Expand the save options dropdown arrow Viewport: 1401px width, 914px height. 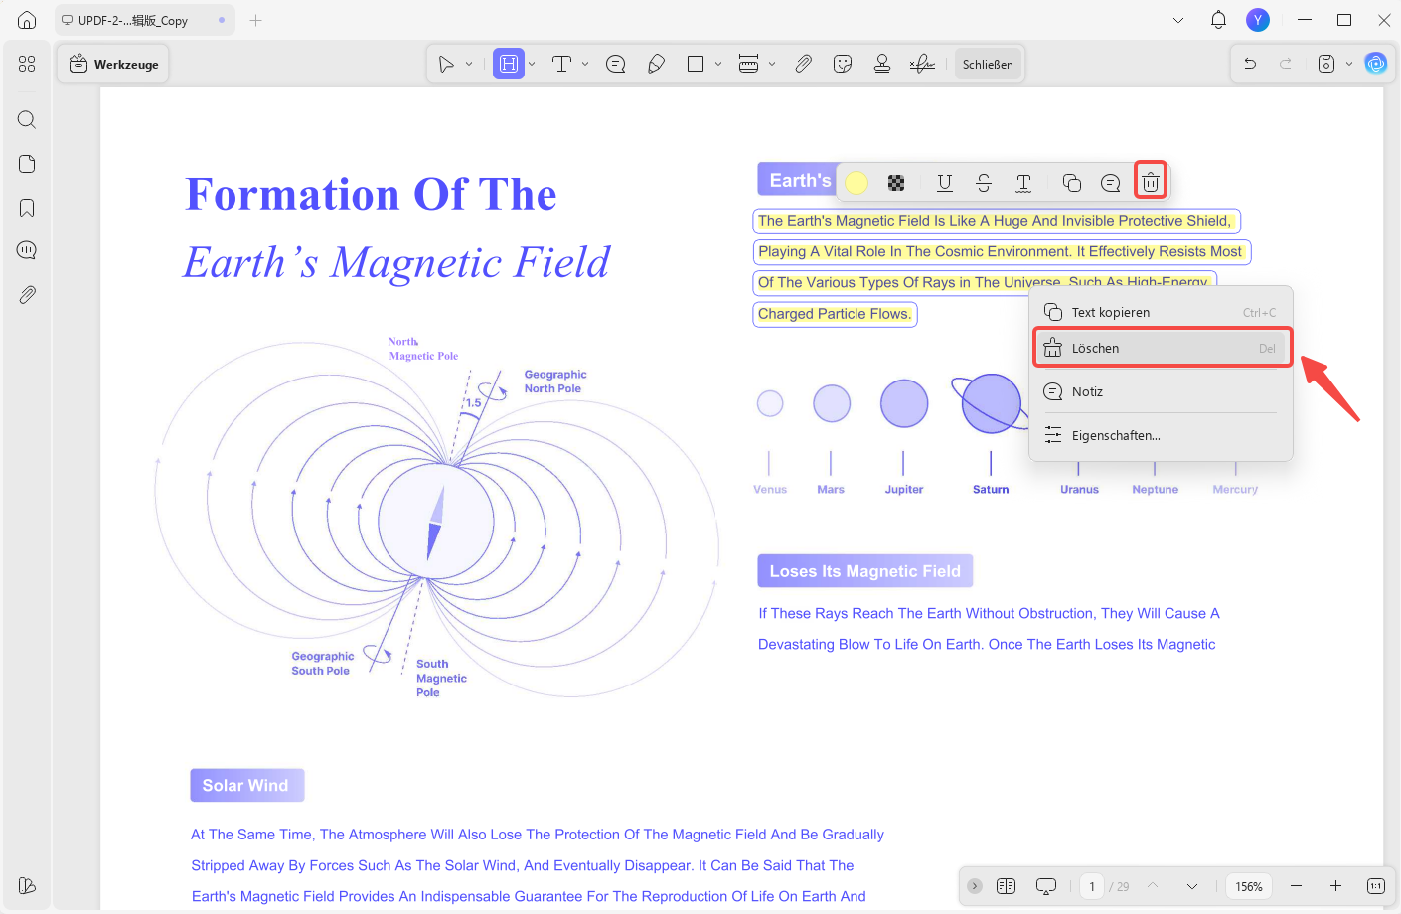pyautogui.click(x=1349, y=64)
